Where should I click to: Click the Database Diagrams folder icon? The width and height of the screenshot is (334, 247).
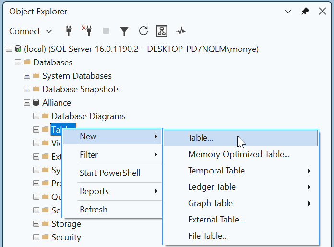point(46,116)
